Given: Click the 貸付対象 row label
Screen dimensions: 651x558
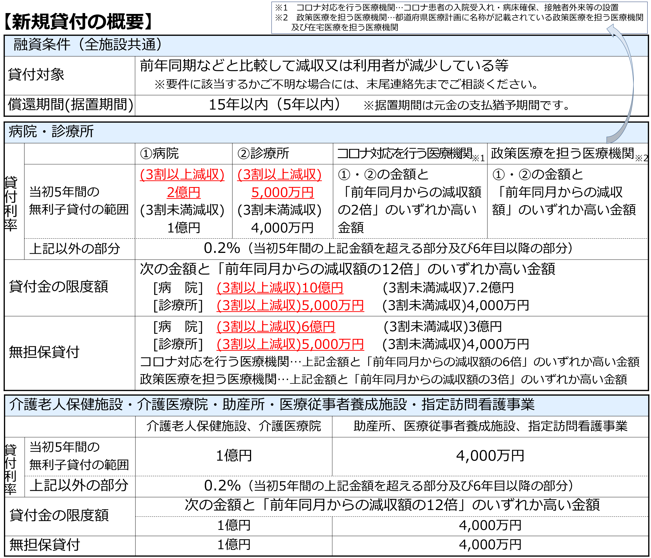Looking at the screenshot, I should (36, 75).
